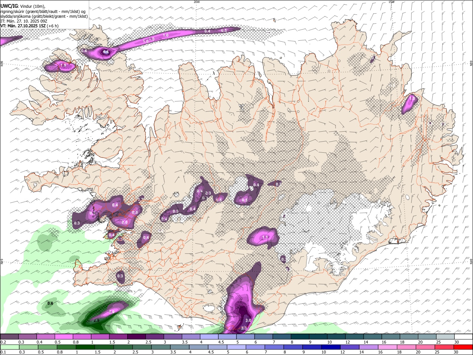
Task: Click the 'rigning/skúrir' legend description line
Action: 42,11
